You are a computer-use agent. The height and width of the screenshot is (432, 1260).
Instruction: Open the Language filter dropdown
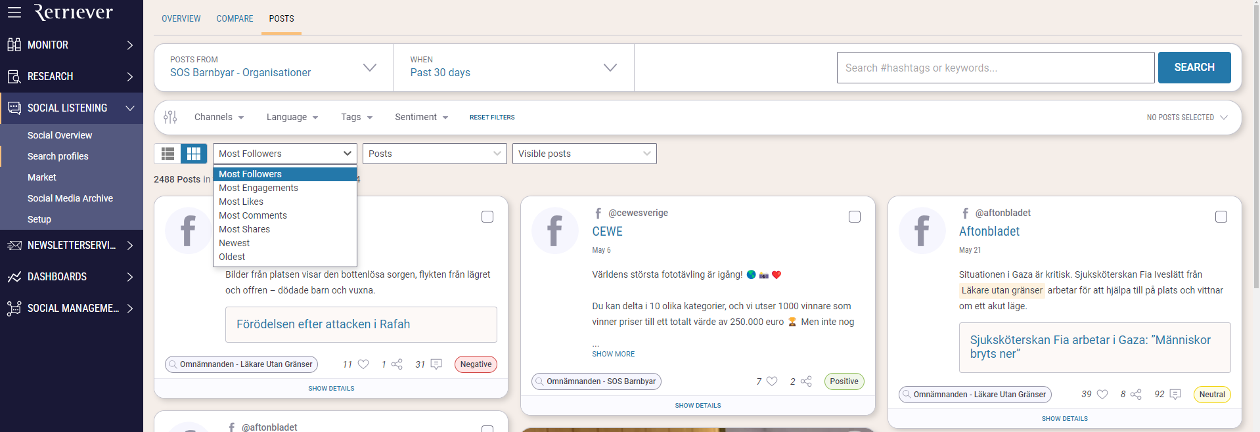(x=292, y=117)
